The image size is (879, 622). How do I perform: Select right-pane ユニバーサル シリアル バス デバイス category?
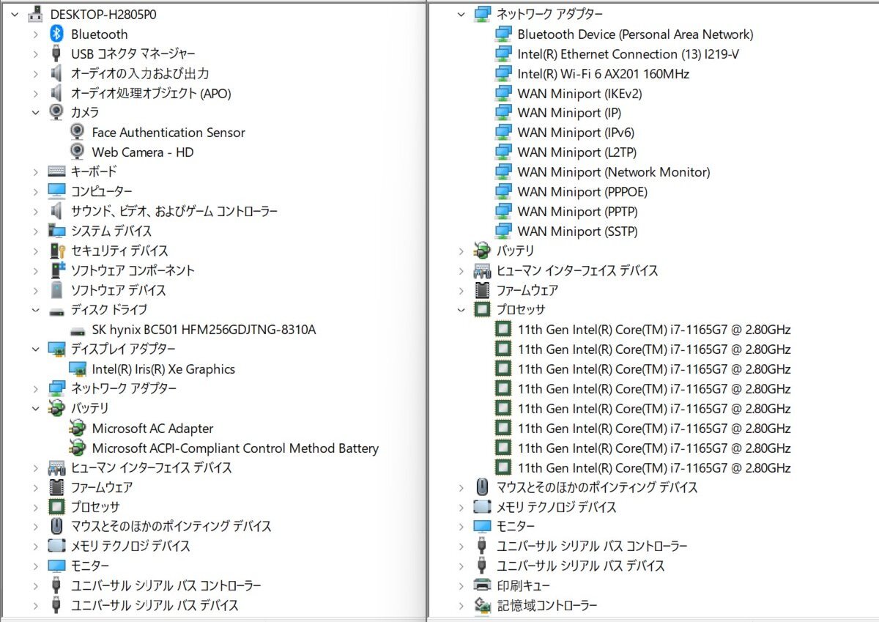pyautogui.click(x=581, y=566)
